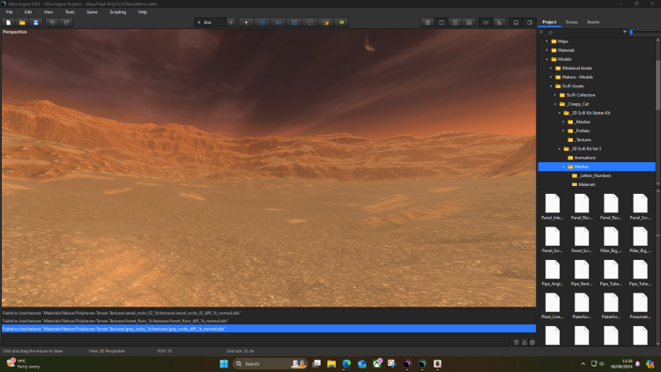
Task: Click the New file icon in toolbar
Action: [9, 22]
